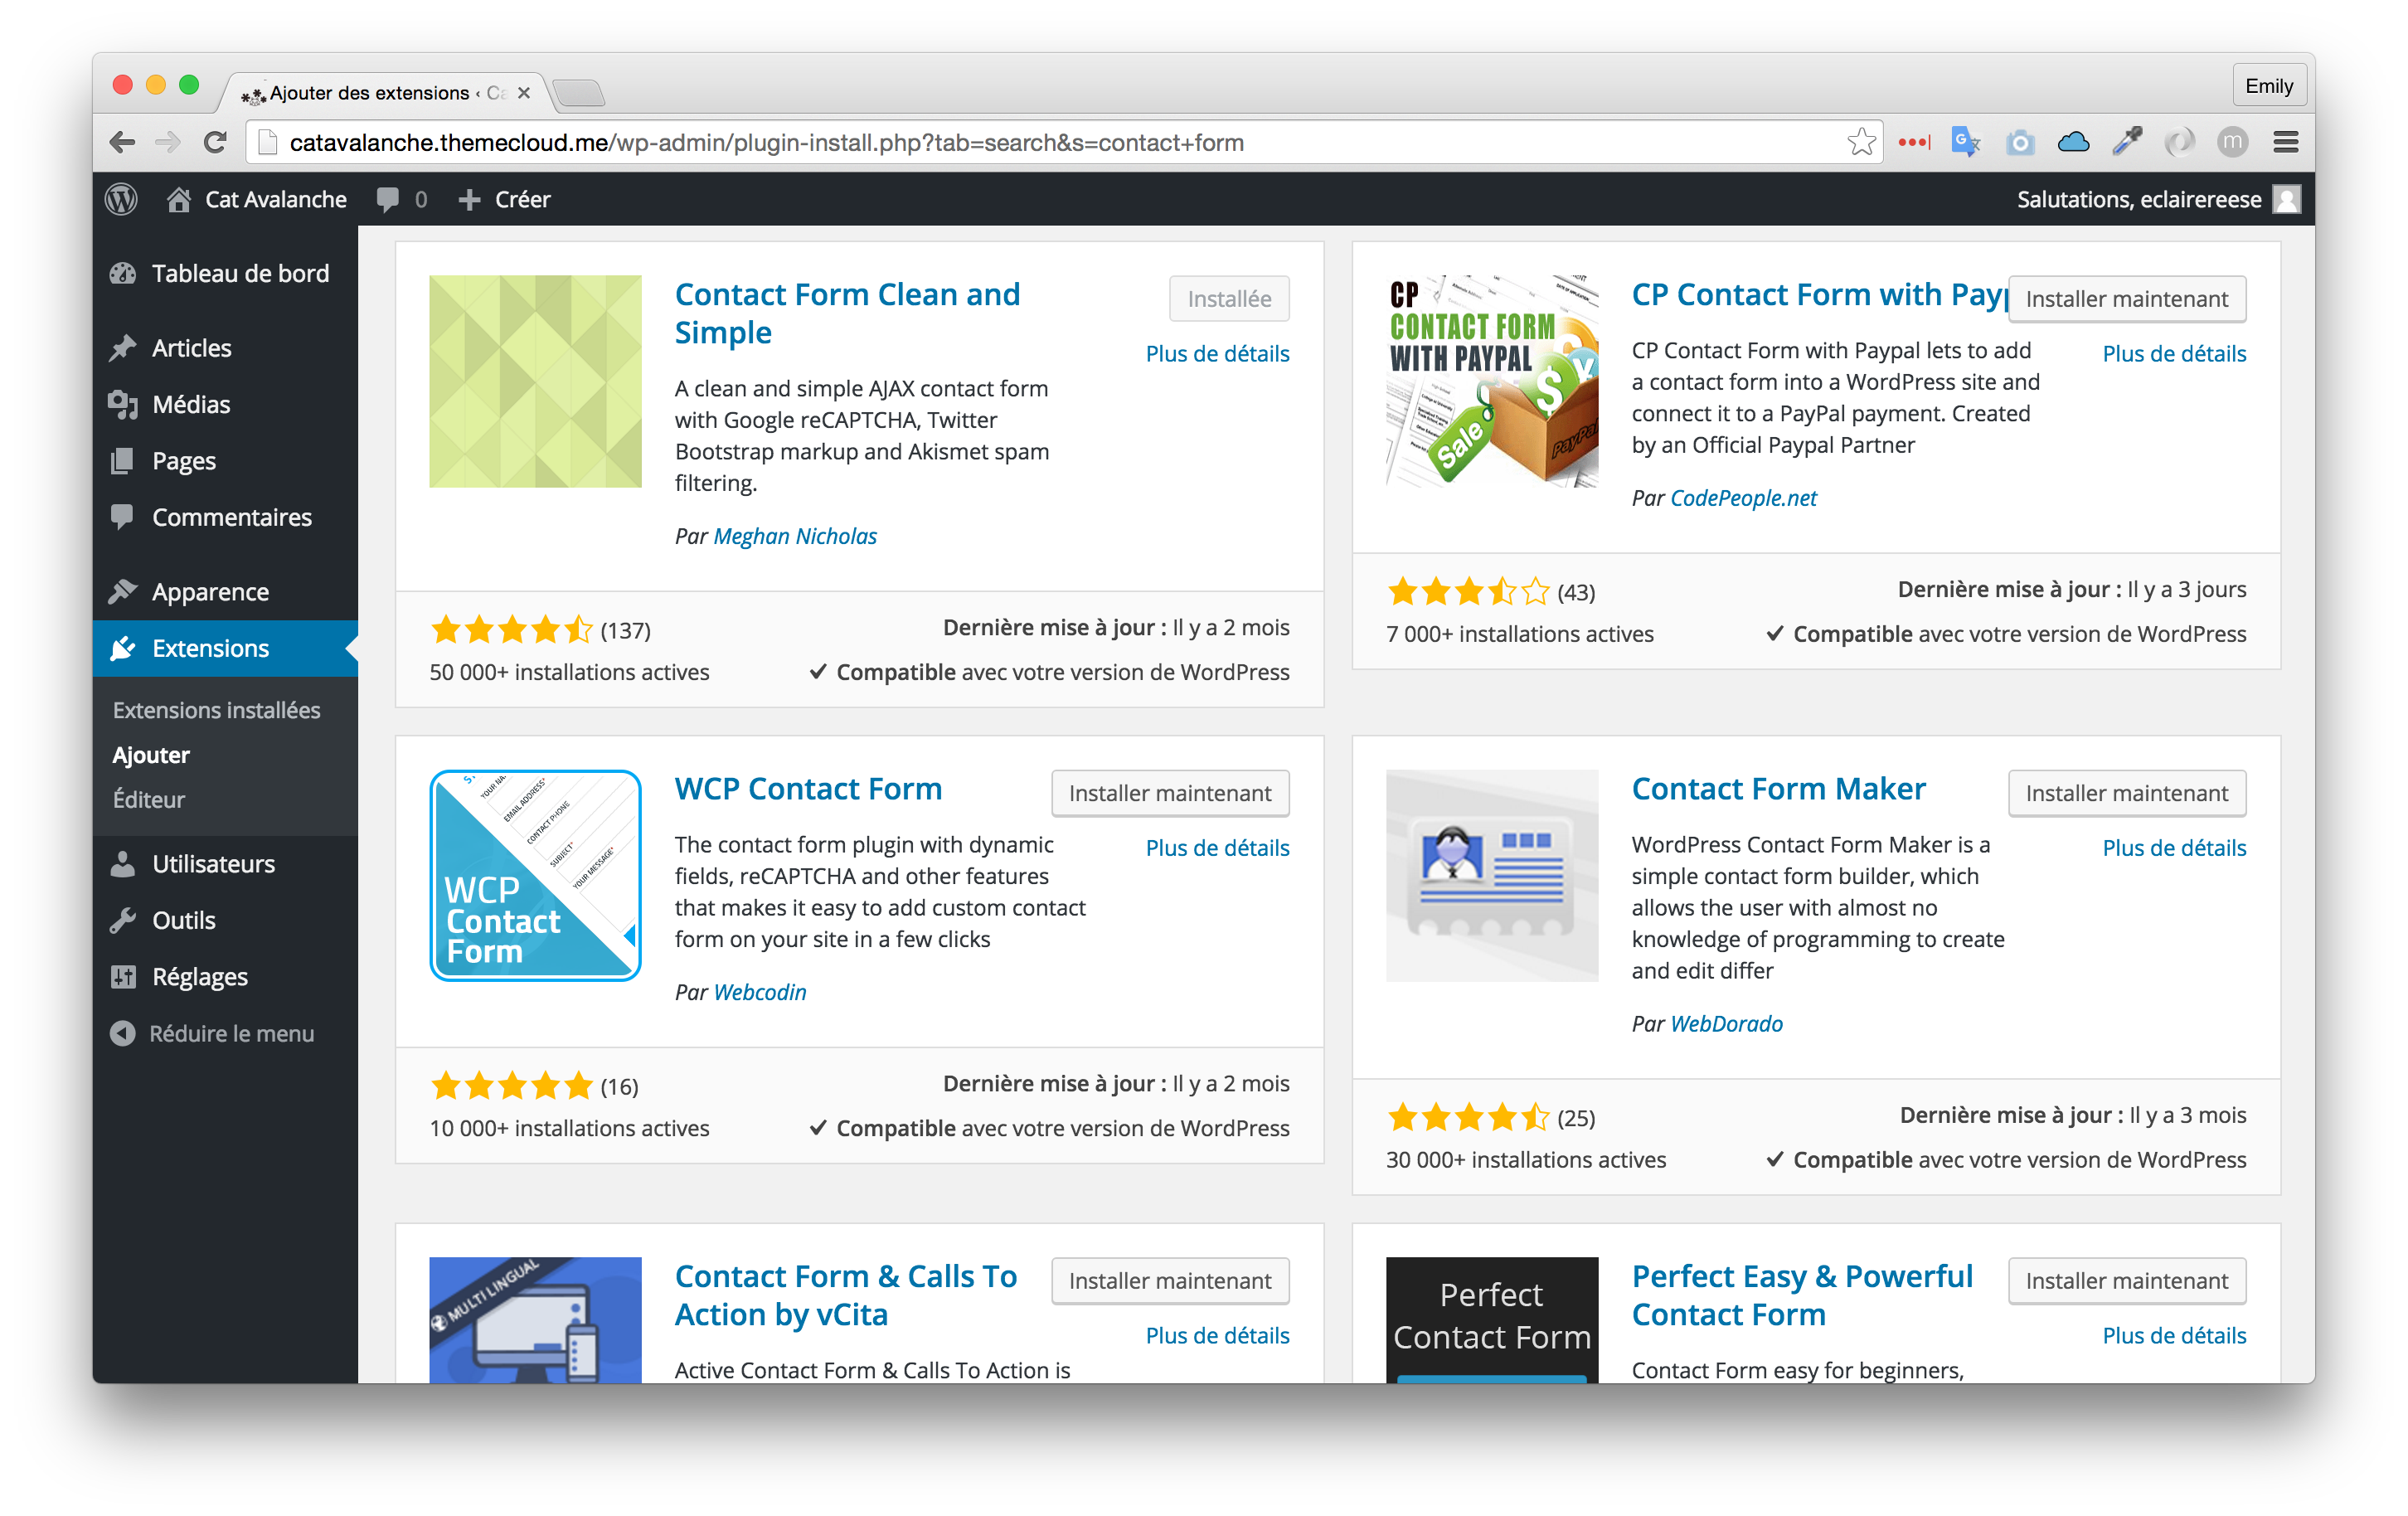Viewport: 2408px width, 1516px height.
Task: Install CP Contact Form with Paypal
Action: pos(2127,299)
